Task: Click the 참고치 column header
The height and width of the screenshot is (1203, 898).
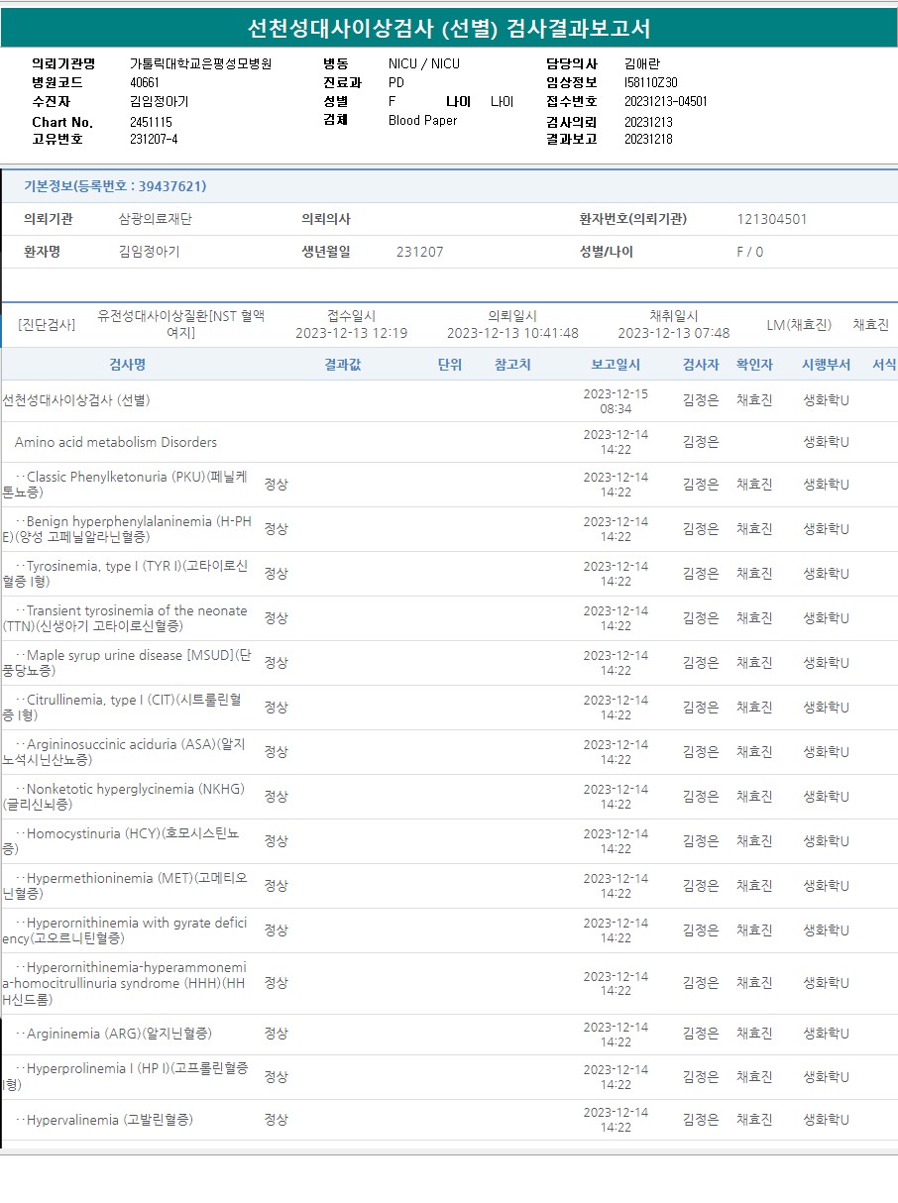Action: (x=512, y=365)
